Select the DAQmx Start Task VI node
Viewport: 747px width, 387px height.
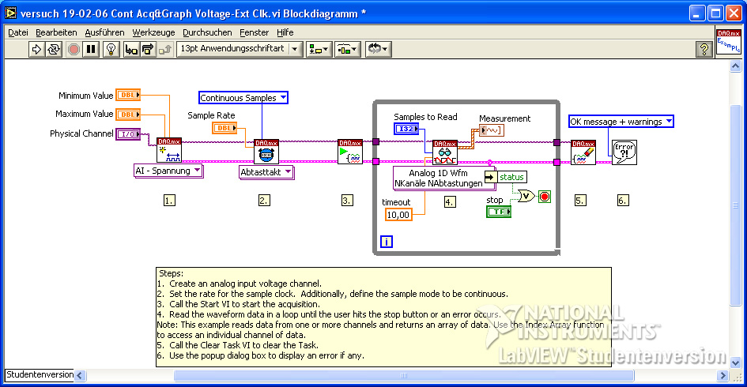[x=349, y=152]
